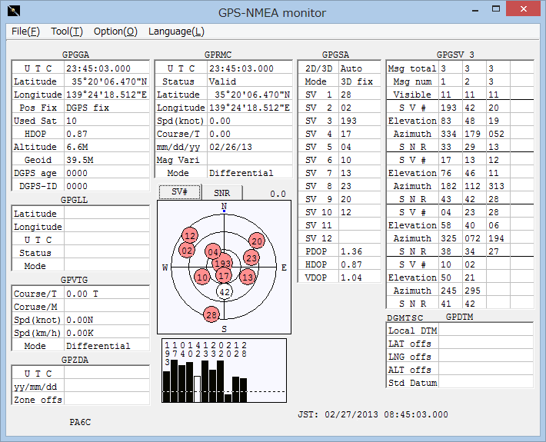Open the Option menu
The width and height of the screenshot is (546, 442).
(115, 32)
